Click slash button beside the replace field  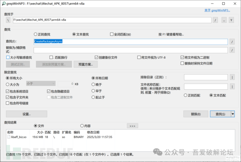(232, 50)
